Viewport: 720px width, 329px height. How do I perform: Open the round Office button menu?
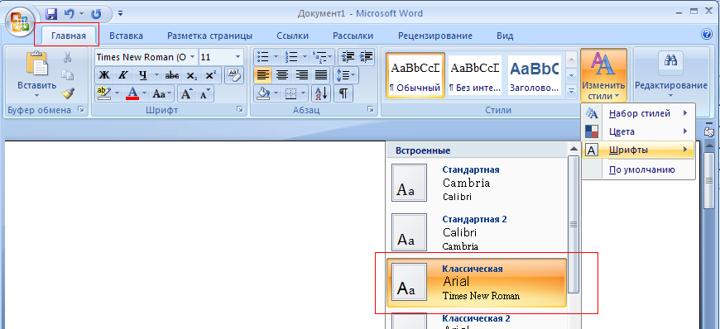19,22
